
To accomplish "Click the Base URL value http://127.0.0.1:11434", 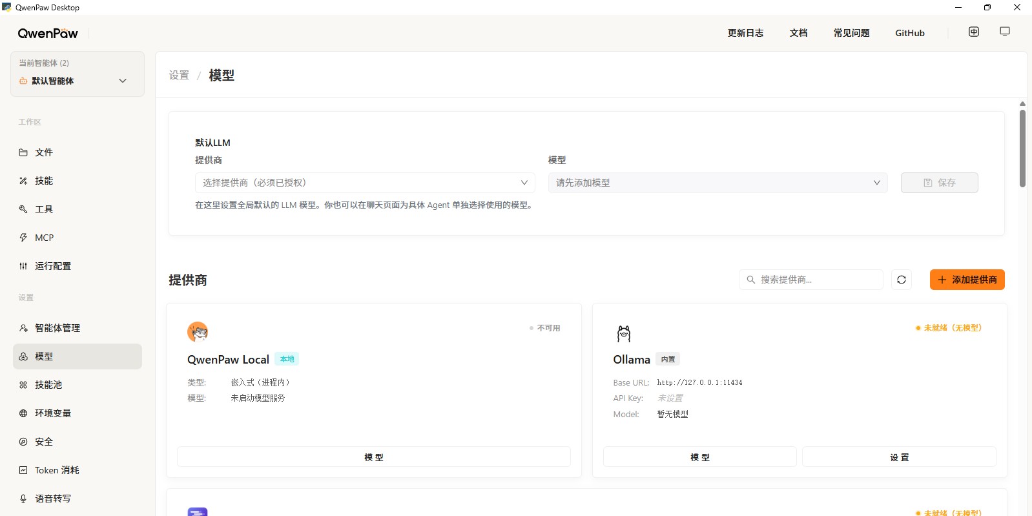I will (x=699, y=383).
